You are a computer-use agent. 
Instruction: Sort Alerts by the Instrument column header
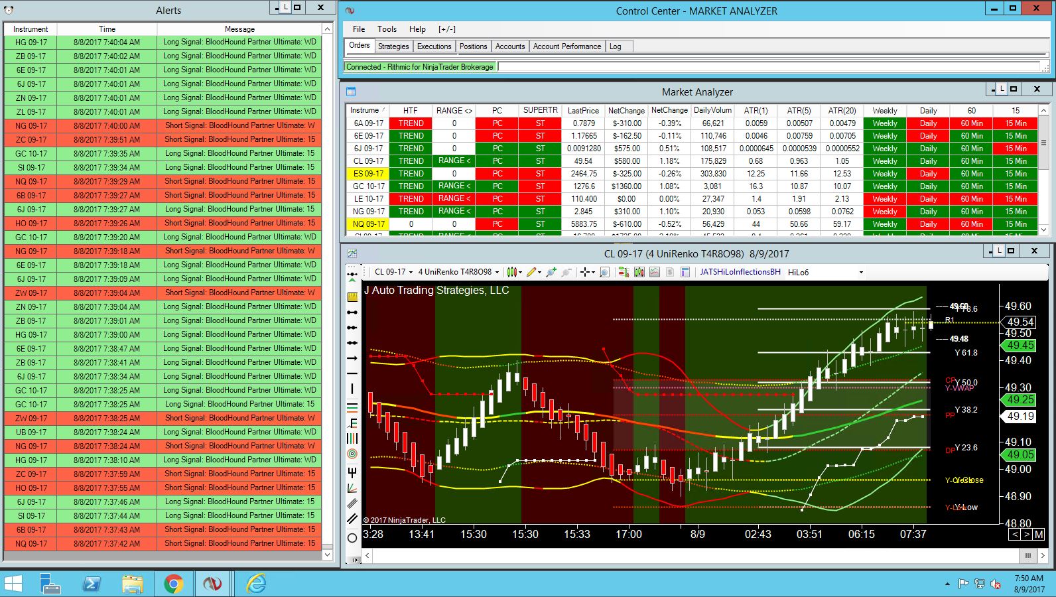point(31,29)
